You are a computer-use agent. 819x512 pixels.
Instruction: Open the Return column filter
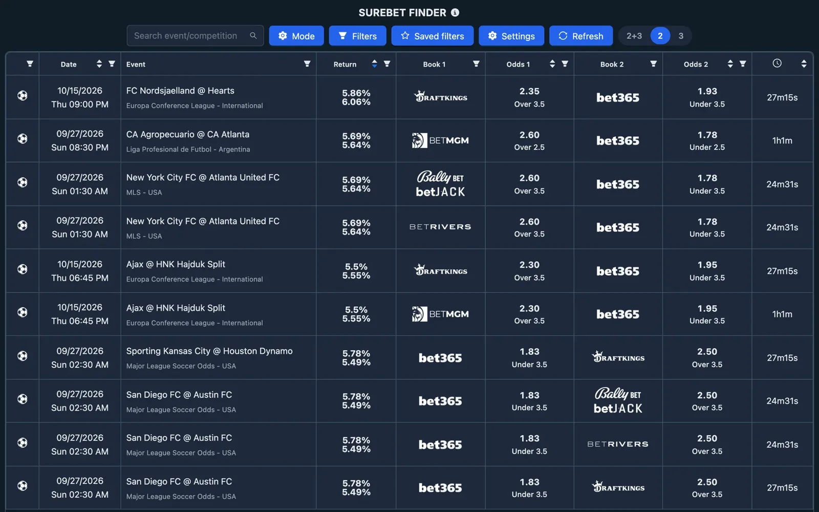click(x=387, y=64)
